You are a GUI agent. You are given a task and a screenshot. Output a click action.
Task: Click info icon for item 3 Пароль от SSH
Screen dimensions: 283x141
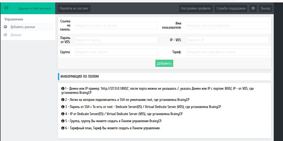pos(63,107)
